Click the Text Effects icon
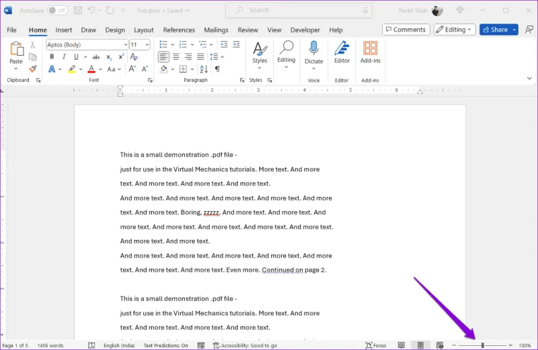This screenshot has width=538, height=350. click(52, 69)
